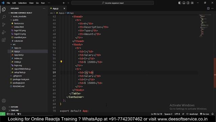Open .gitignore file
The height and width of the screenshot is (122, 216).
17,76
